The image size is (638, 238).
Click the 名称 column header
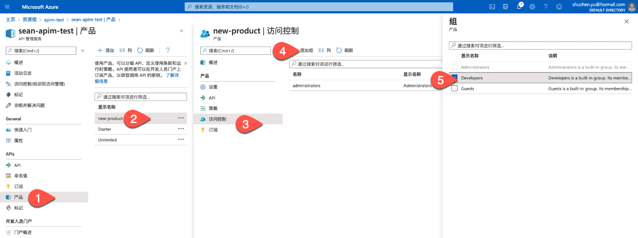click(297, 74)
